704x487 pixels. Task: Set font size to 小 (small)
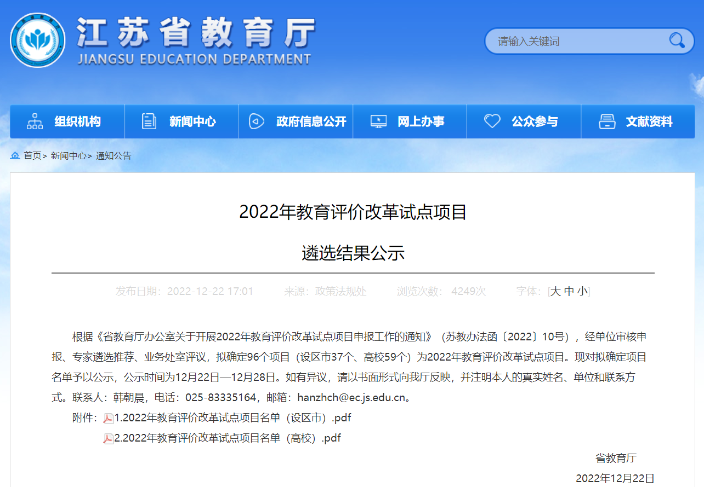(x=582, y=292)
